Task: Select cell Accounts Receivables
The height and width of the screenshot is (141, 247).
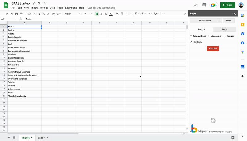Action: [x=25, y=41]
